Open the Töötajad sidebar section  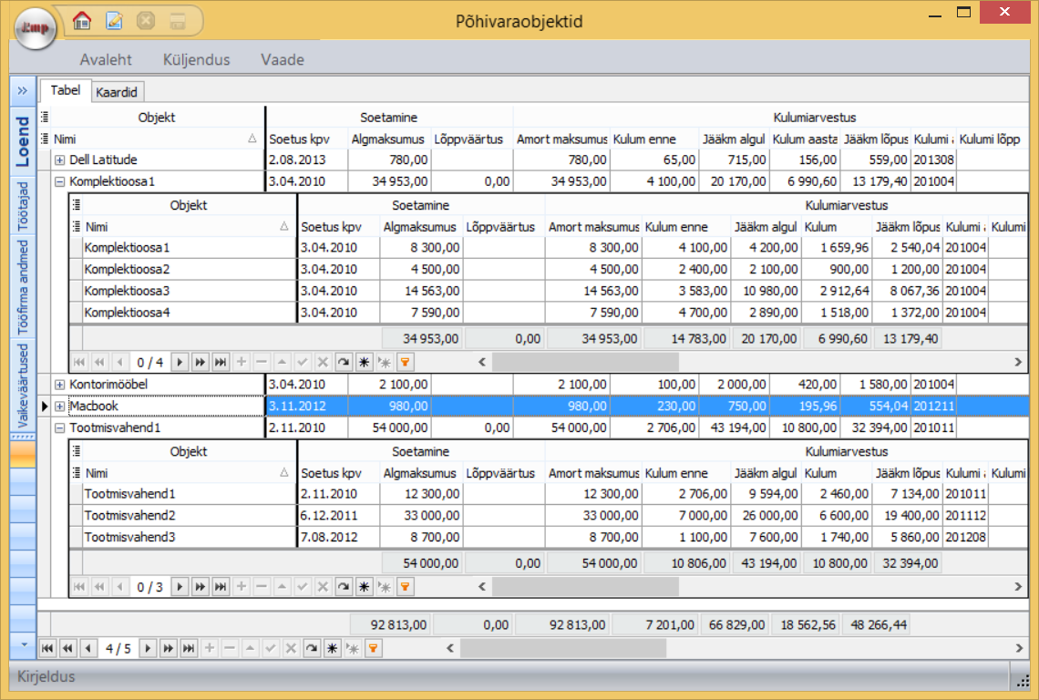(x=24, y=204)
